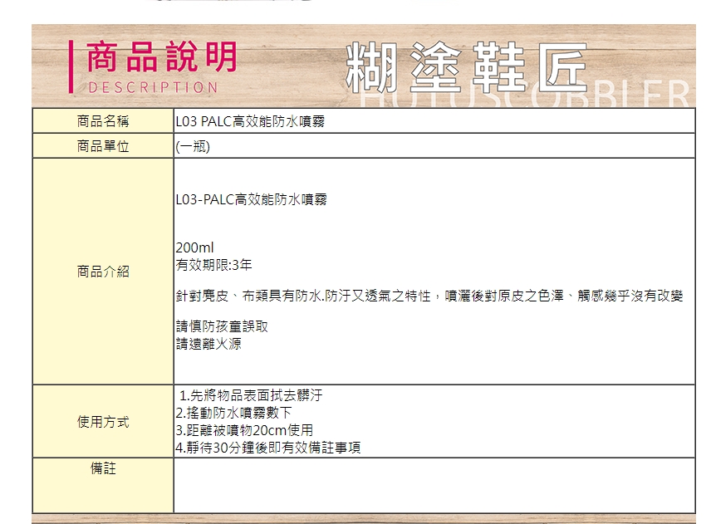Click the 針對麂皮、布類 feature description sentence

tap(429, 296)
